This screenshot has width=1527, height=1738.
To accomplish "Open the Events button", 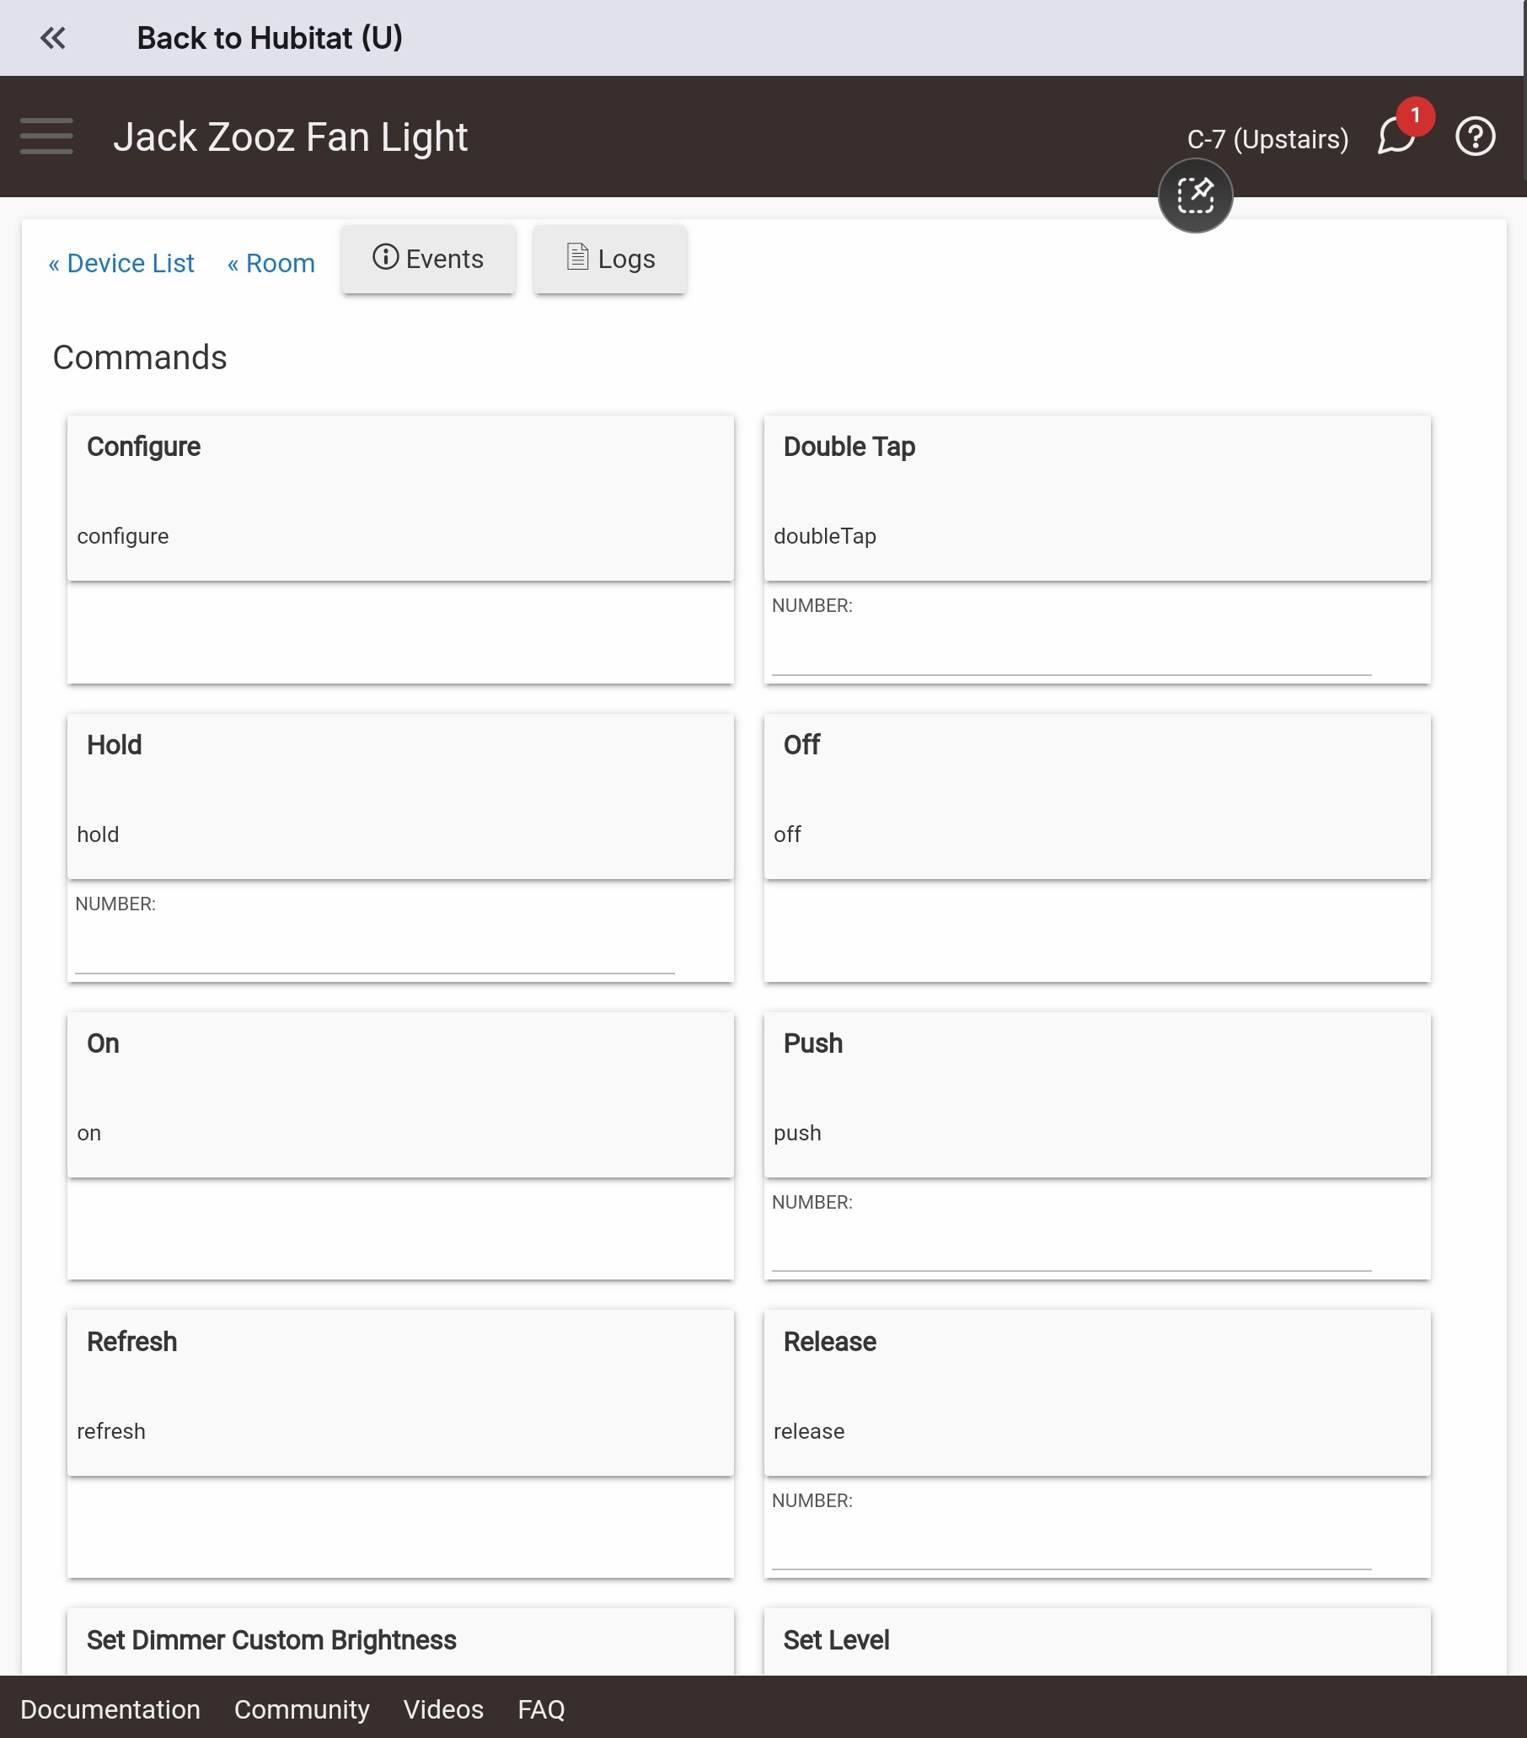I will (428, 259).
